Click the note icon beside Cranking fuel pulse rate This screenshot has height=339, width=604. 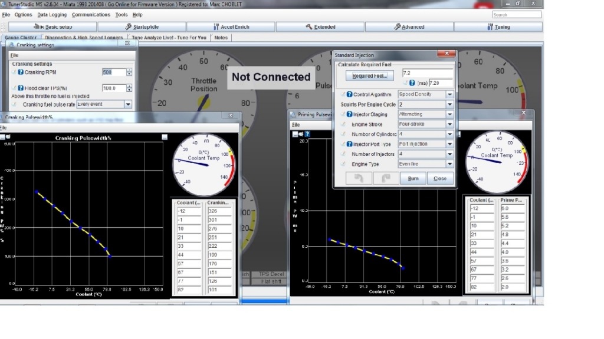click(14, 104)
